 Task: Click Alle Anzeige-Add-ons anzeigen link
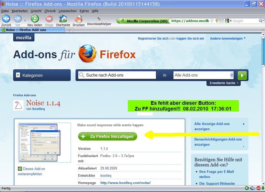pos(212,127)
